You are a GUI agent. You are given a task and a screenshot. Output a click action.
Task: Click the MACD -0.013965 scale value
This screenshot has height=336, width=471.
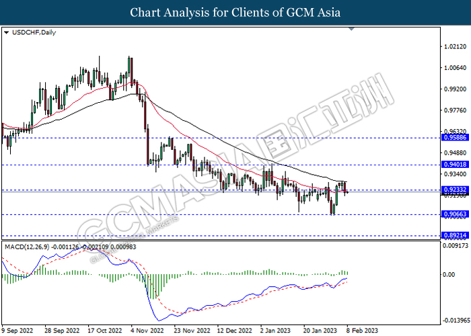tap(456, 321)
